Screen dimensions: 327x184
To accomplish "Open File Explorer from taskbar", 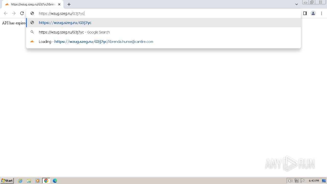I will (29, 181).
